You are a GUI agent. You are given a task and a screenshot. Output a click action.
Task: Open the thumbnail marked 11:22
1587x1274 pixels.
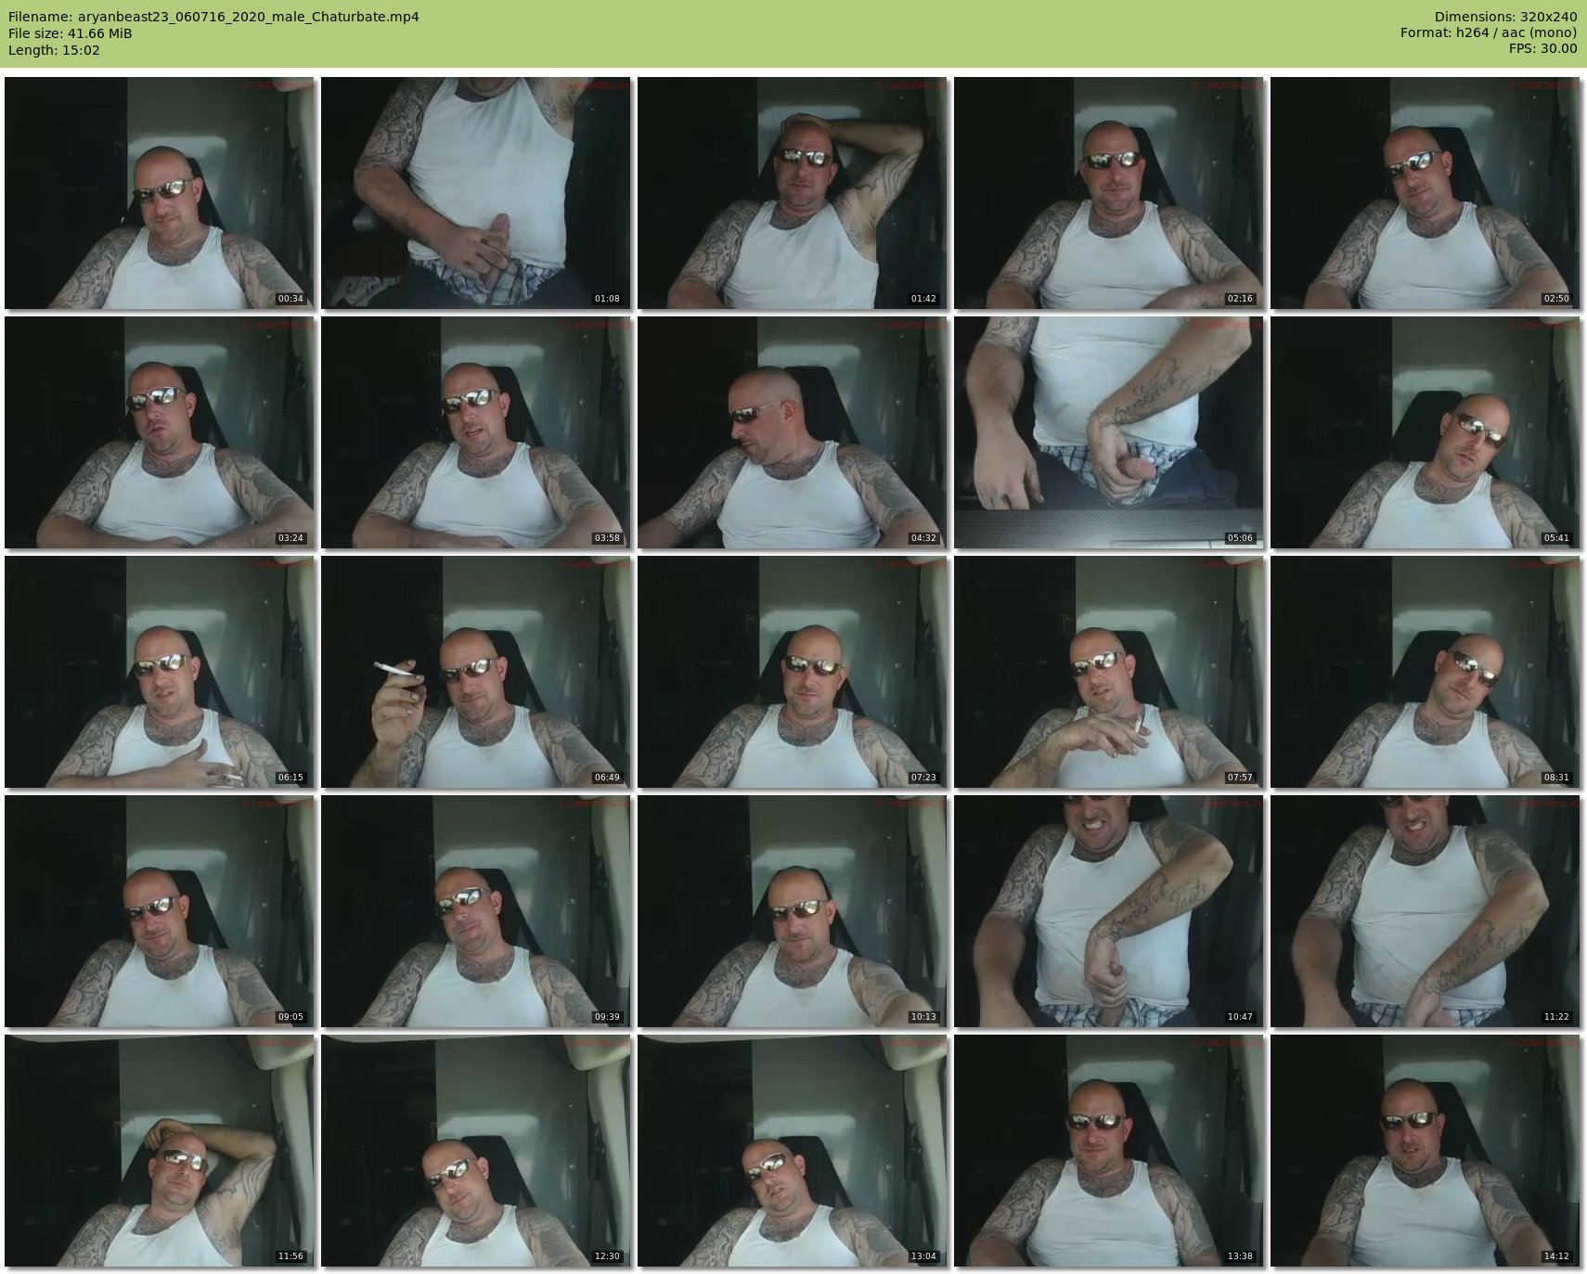point(1425,911)
